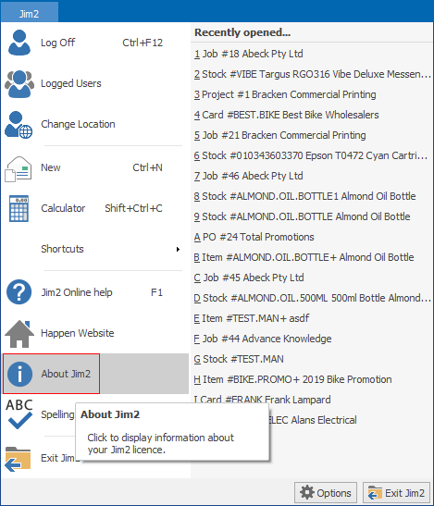The width and height of the screenshot is (434, 506).
Task: Open recent Project #1 Bracken Commercial Printing
Action: coord(285,94)
